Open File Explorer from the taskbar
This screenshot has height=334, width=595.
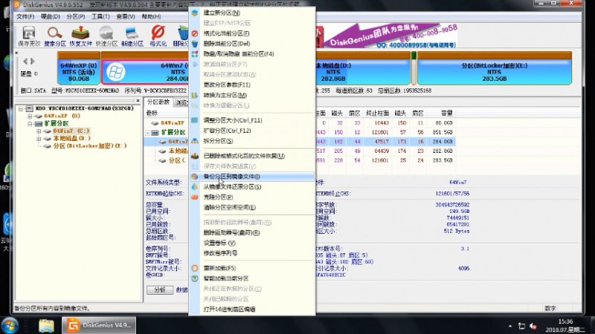click(46, 326)
